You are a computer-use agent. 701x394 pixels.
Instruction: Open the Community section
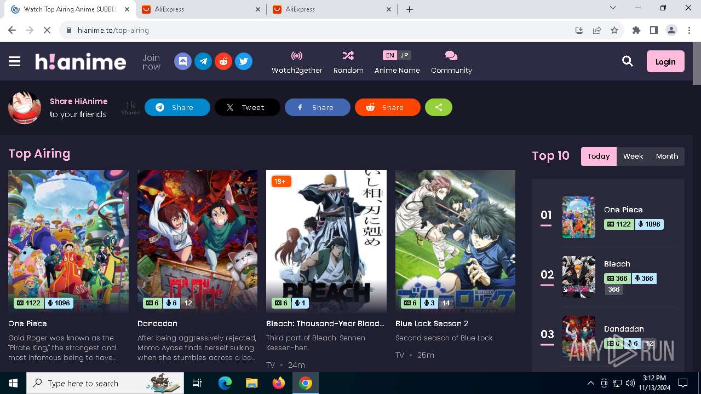point(451,62)
